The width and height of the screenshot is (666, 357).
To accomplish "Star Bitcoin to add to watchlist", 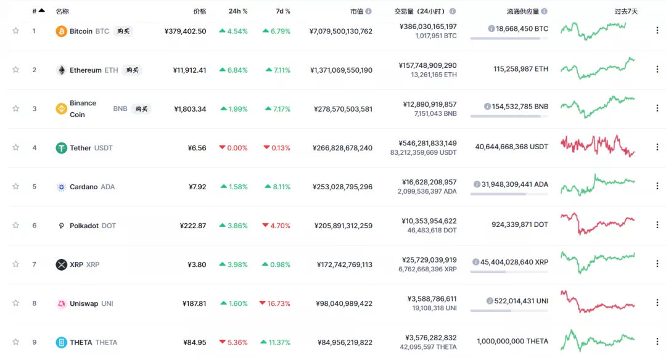I will click(x=15, y=31).
